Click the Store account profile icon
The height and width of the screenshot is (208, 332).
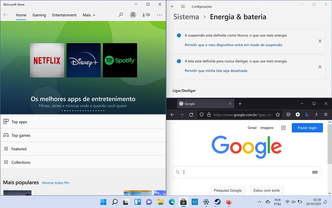click(x=133, y=15)
